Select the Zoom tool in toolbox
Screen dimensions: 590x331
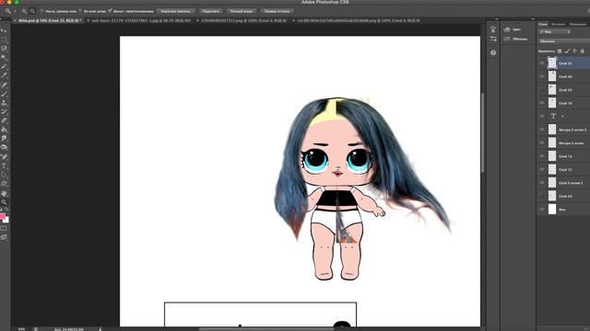tap(4, 202)
